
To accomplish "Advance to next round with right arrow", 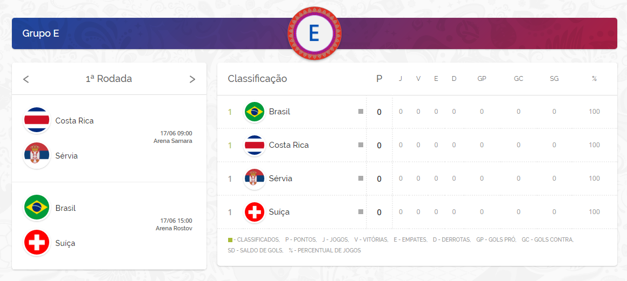I will (192, 79).
